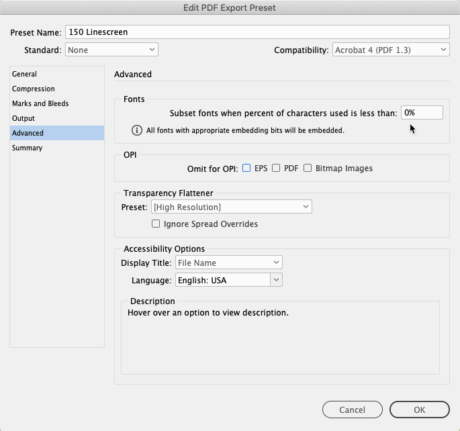Open the Standard dropdown set to None

tap(111, 50)
